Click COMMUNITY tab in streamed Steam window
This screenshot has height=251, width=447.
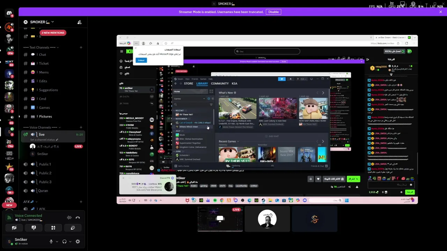coord(220,84)
